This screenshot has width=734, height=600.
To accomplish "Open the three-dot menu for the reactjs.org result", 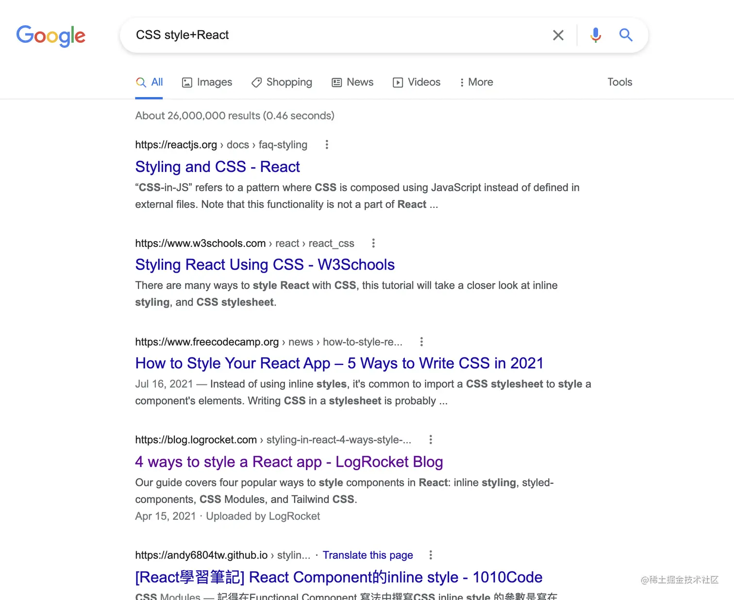I will point(327,145).
